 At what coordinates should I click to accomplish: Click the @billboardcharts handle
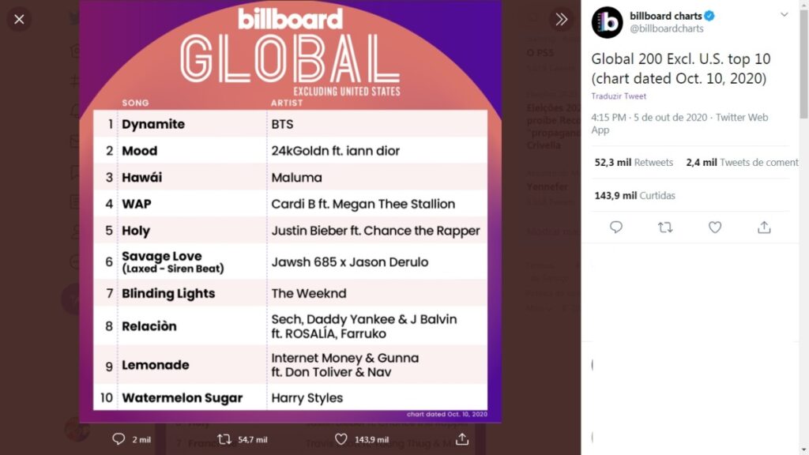[667, 29]
